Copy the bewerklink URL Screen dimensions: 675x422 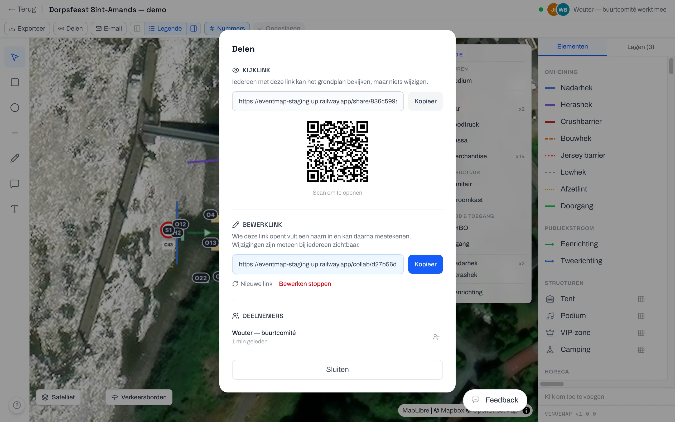coord(425,264)
